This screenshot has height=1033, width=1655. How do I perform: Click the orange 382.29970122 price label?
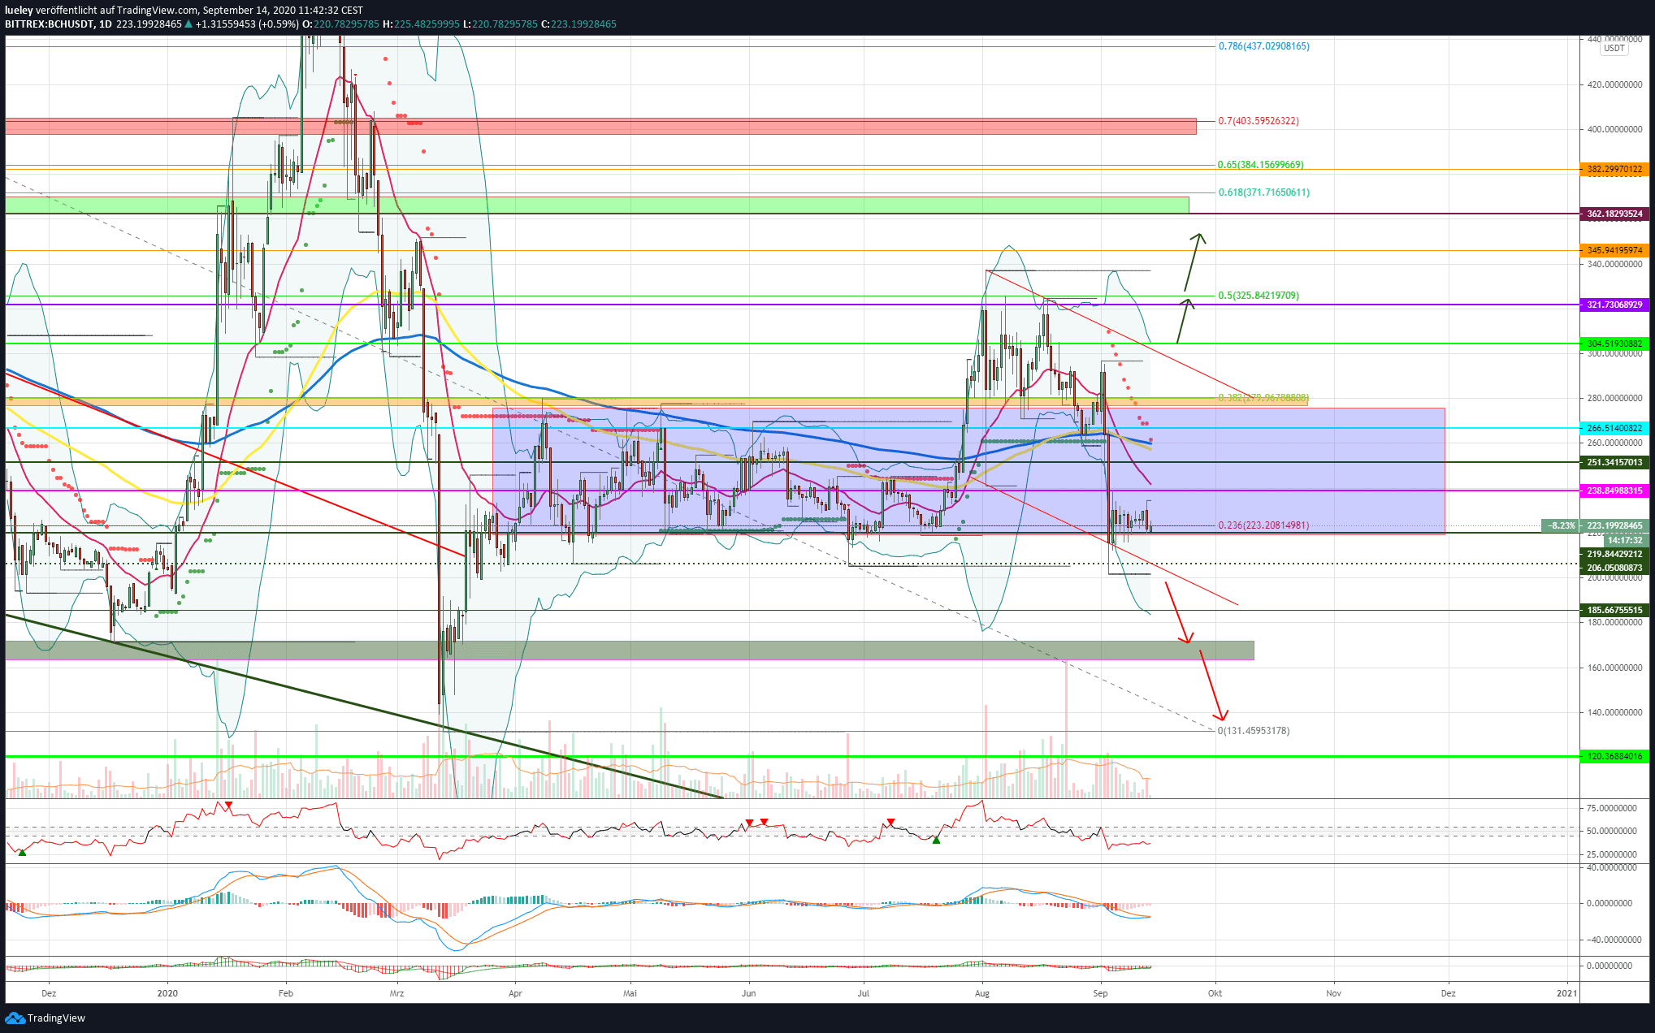(x=1614, y=170)
